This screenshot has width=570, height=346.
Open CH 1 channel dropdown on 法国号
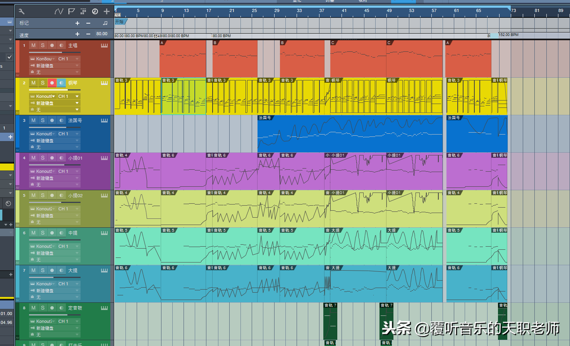pyautogui.click(x=69, y=134)
